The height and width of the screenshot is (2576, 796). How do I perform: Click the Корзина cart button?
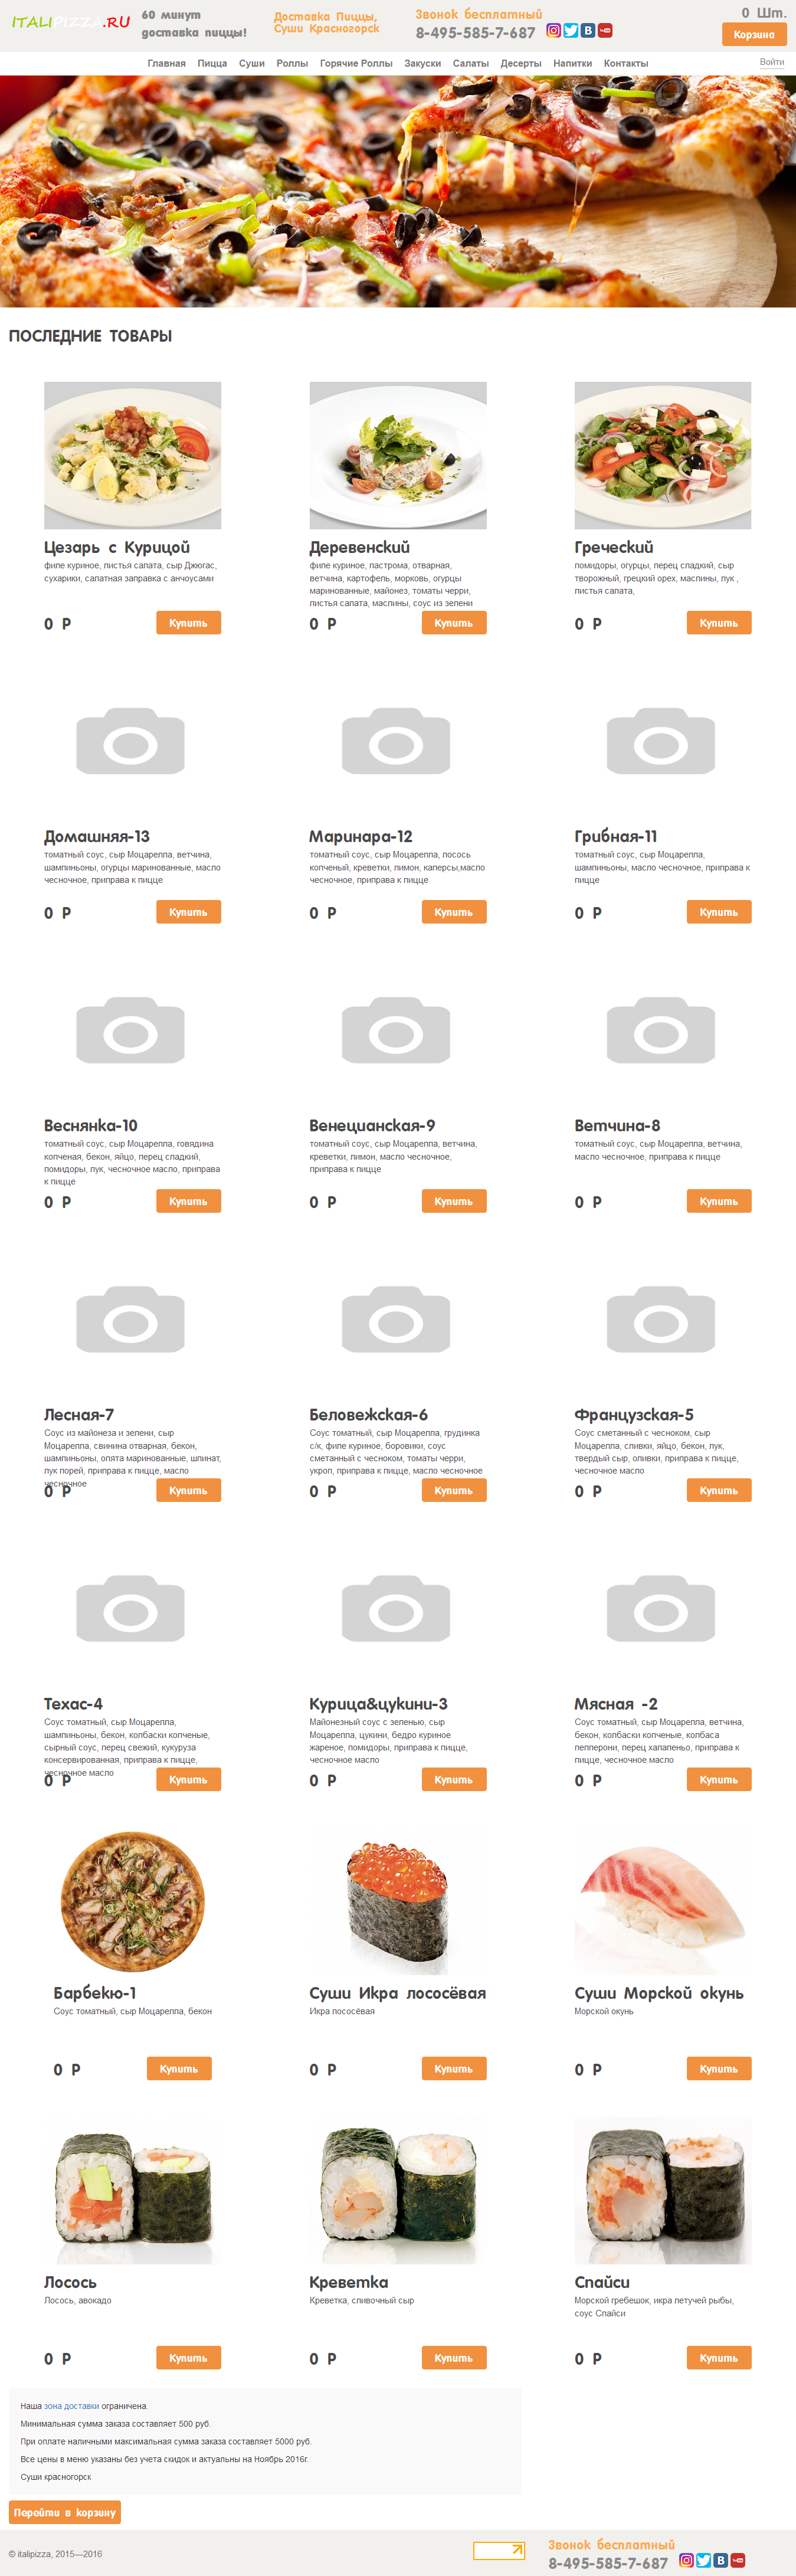pos(754,35)
